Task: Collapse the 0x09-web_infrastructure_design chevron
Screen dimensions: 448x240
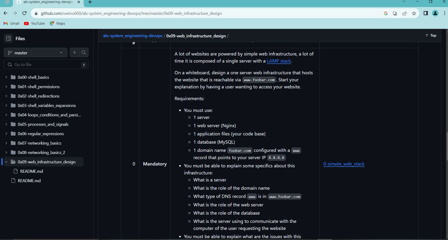Action: (x=6, y=162)
